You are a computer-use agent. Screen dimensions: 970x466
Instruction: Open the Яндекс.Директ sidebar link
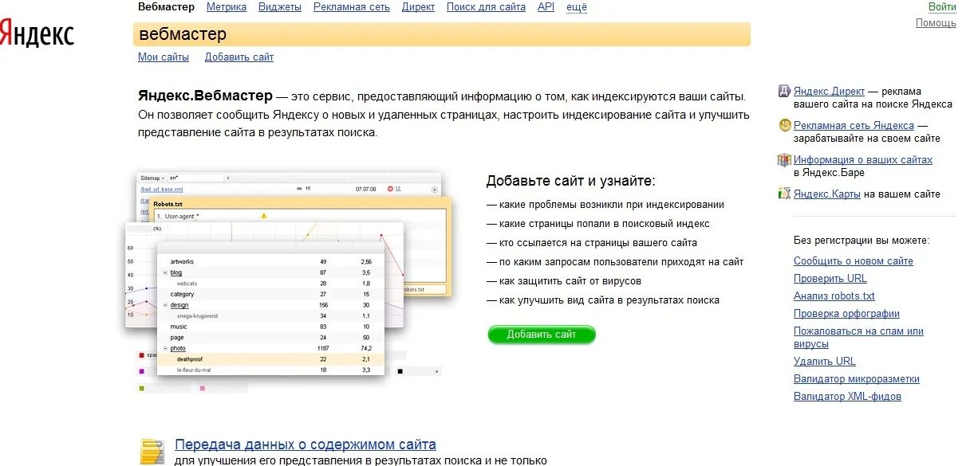point(829,92)
